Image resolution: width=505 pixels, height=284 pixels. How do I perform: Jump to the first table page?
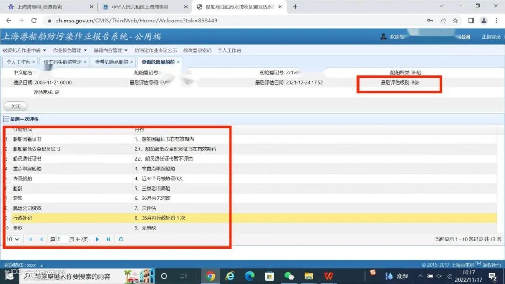pos(30,239)
